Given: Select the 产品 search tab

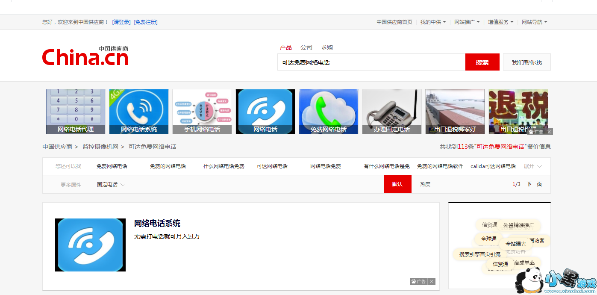Looking at the screenshot, I should coord(286,47).
